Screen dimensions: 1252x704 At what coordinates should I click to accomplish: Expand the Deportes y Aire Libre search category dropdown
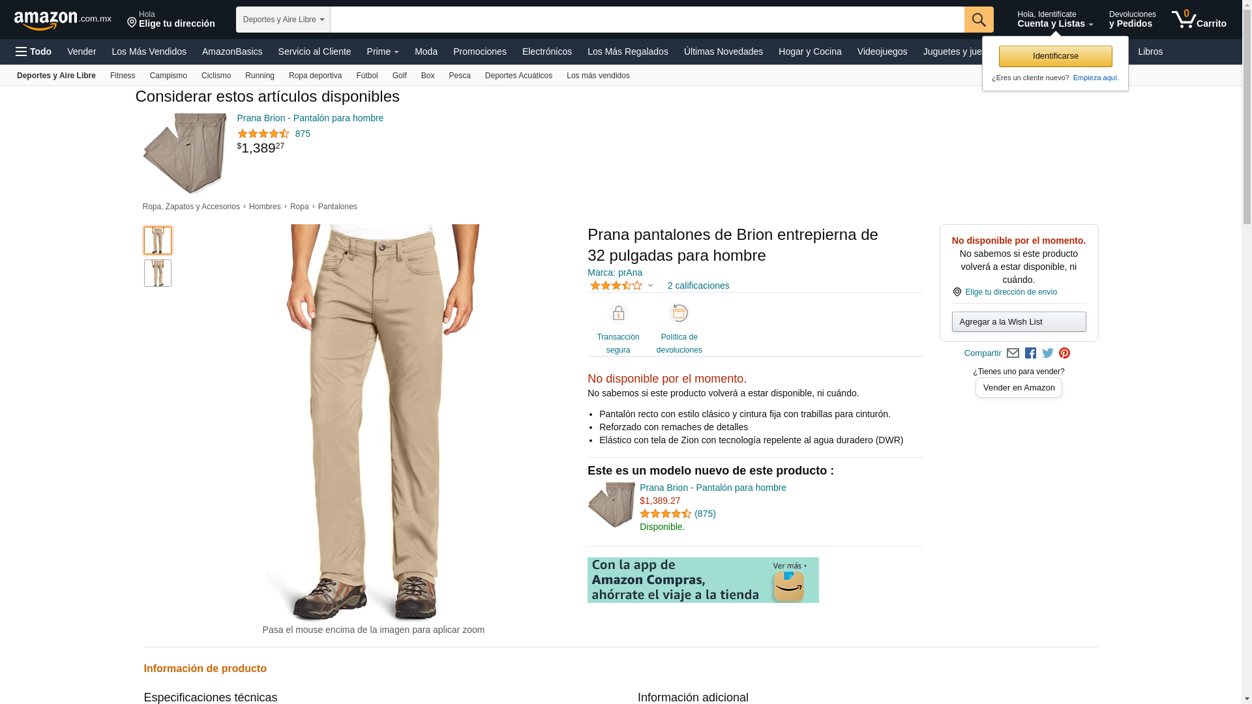(x=283, y=20)
